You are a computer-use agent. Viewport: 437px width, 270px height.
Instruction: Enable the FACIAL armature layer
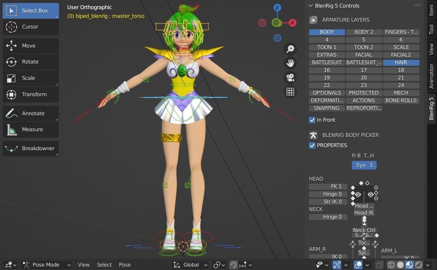pyautogui.click(x=364, y=55)
